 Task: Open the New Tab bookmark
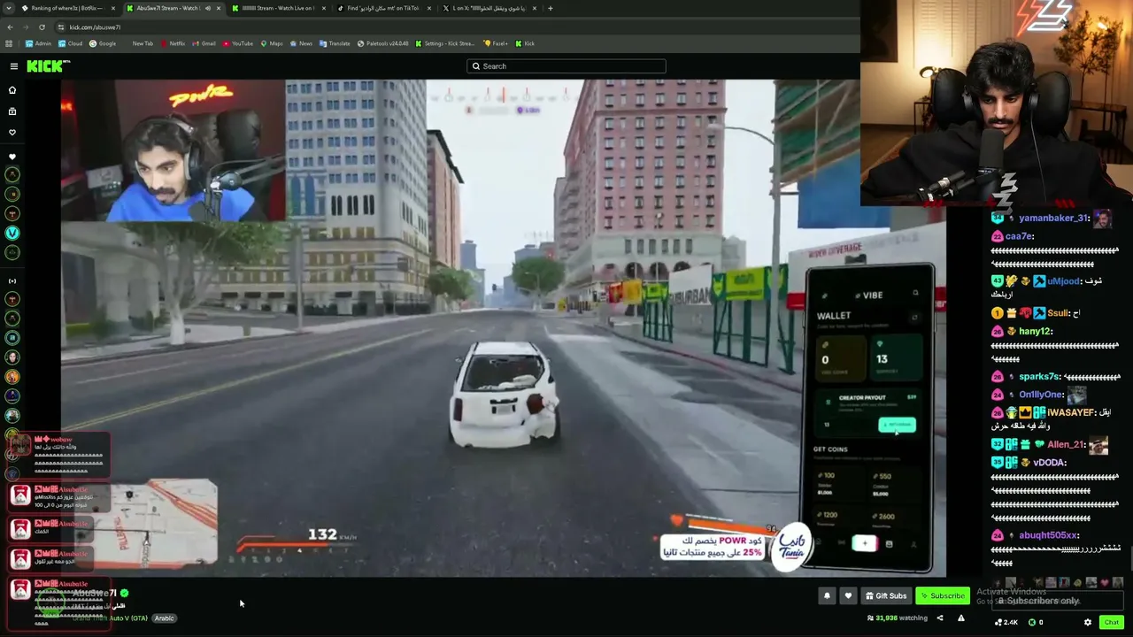click(143, 43)
